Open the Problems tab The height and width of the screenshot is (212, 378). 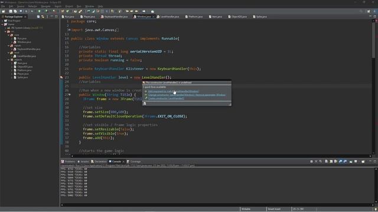point(69,161)
